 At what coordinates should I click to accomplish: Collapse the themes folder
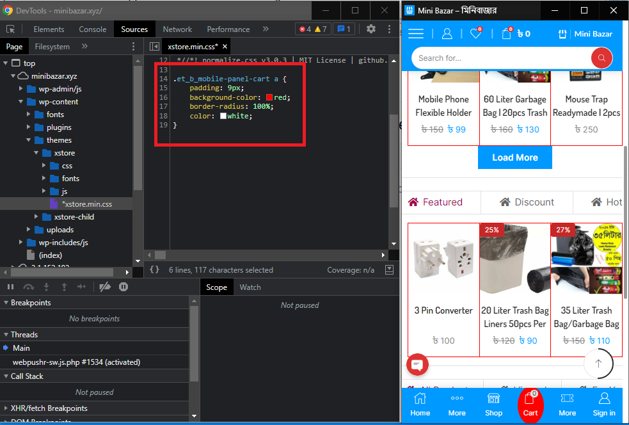click(29, 140)
